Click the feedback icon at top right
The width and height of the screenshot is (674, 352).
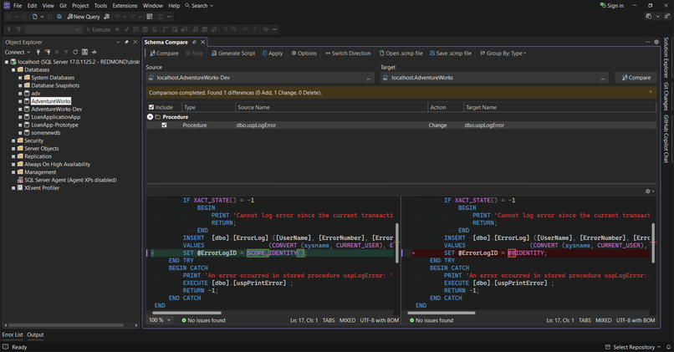coord(667,17)
